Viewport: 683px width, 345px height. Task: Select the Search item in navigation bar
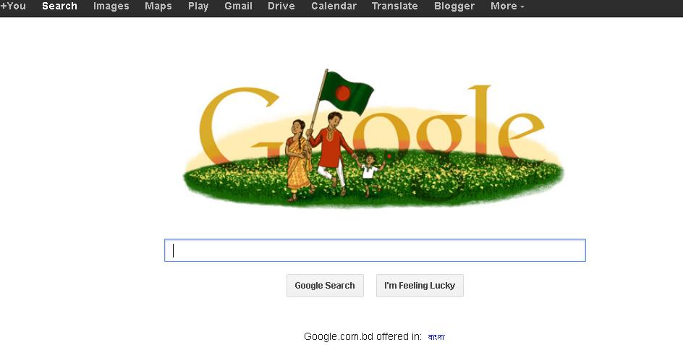point(59,6)
